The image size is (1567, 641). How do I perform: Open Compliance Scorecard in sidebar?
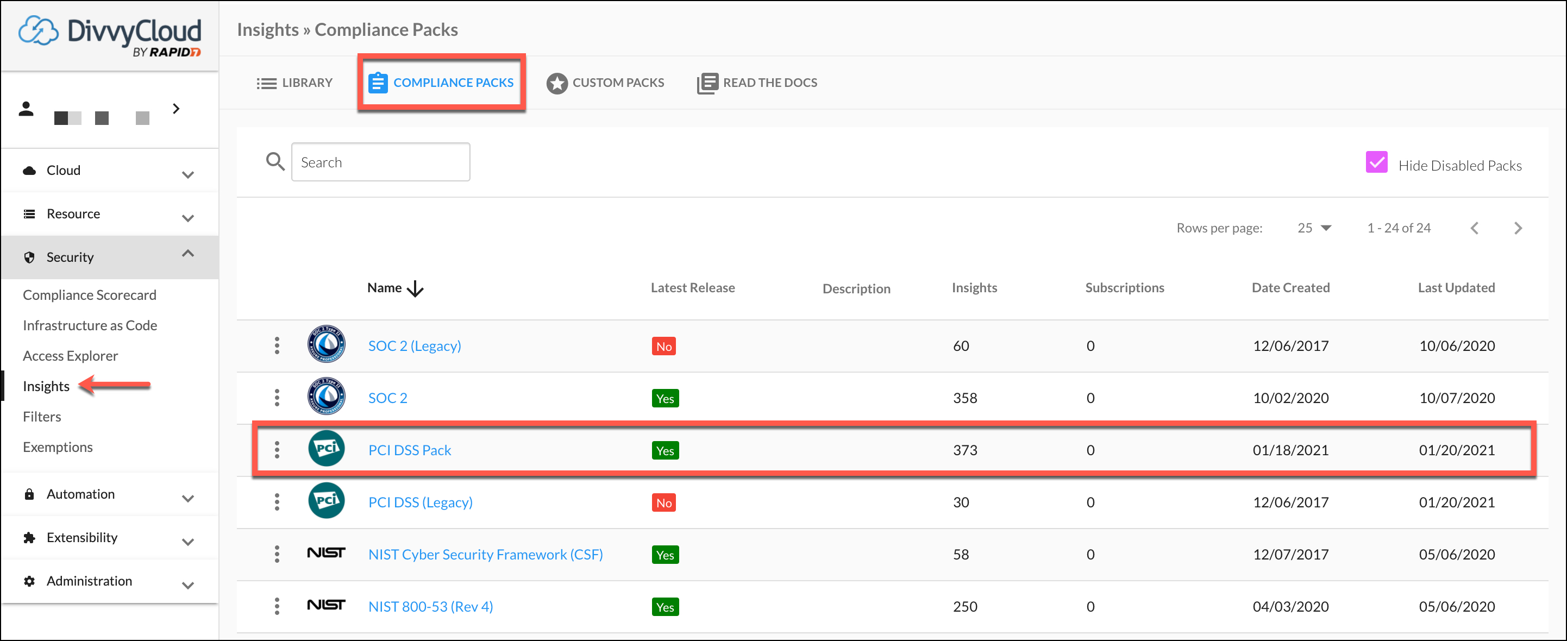click(90, 295)
